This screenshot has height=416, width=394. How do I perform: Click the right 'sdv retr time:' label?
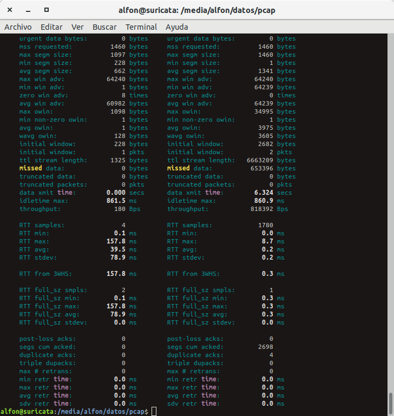point(194,404)
